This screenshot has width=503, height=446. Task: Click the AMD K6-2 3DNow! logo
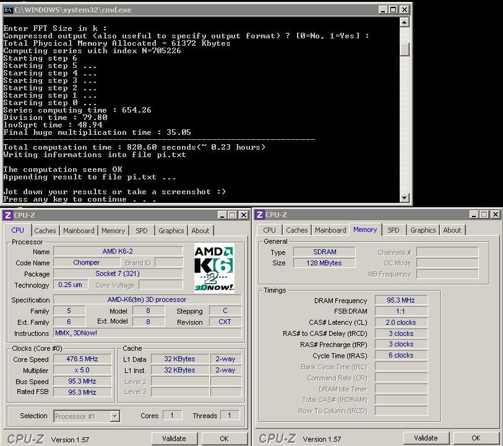(x=214, y=268)
